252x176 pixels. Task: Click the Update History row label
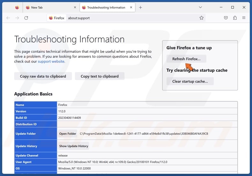(x=26, y=146)
